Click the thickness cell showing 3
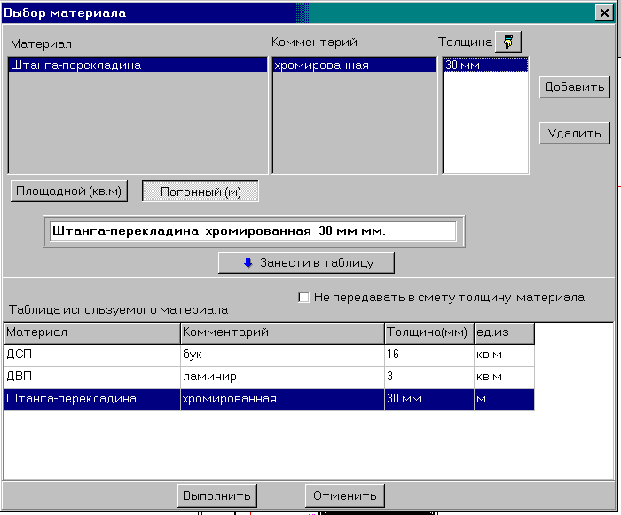Viewport: 621px width, 515px height. pyautogui.click(x=429, y=377)
